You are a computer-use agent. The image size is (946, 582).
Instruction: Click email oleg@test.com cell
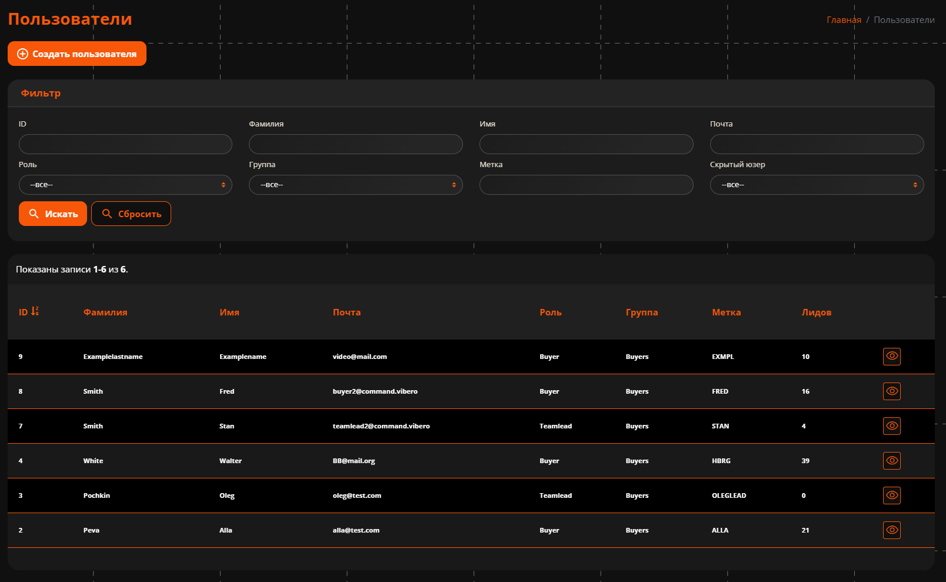[x=357, y=495]
